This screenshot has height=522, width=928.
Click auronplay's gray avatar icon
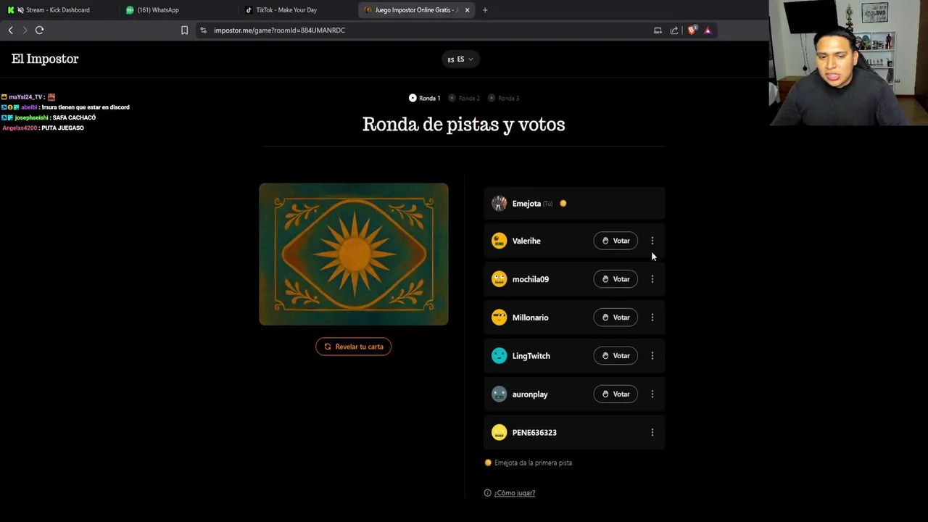pyautogui.click(x=499, y=394)
